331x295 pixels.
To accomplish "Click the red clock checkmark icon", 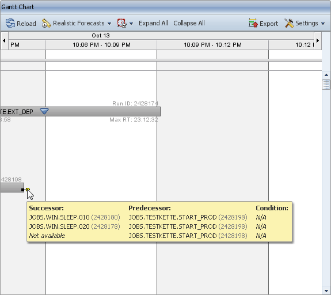I will point(122,23).
